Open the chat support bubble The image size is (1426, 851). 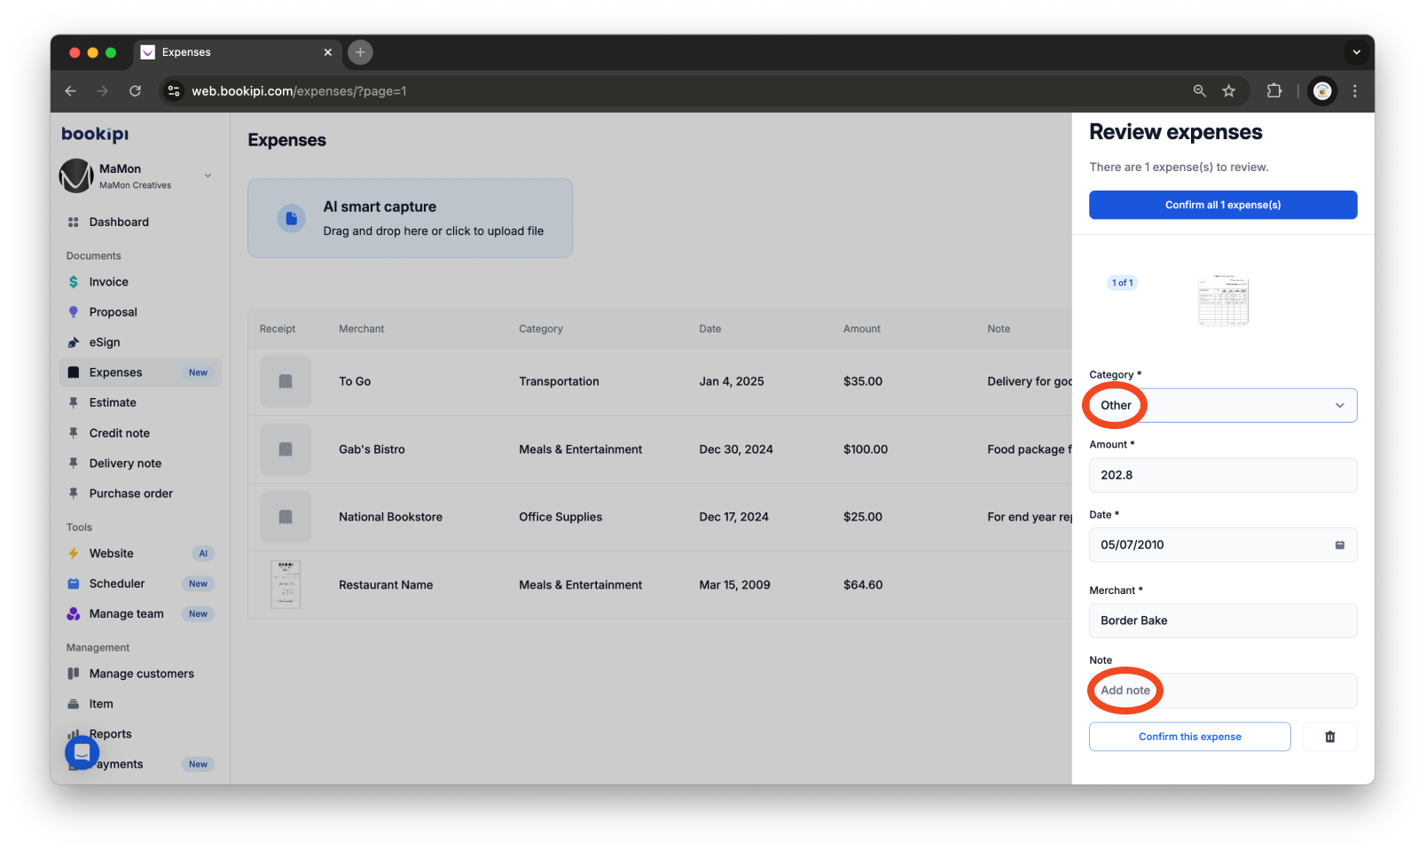pos(82,752)
